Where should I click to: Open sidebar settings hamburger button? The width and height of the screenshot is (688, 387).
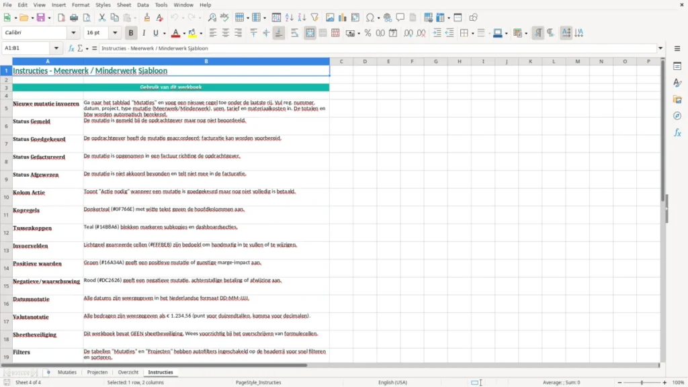677,48
